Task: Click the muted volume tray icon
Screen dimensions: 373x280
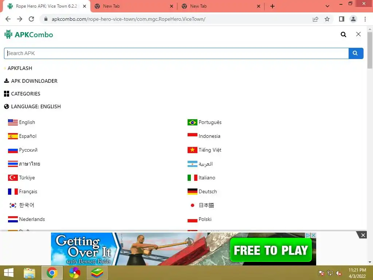Action: click(x=339, y=273)
